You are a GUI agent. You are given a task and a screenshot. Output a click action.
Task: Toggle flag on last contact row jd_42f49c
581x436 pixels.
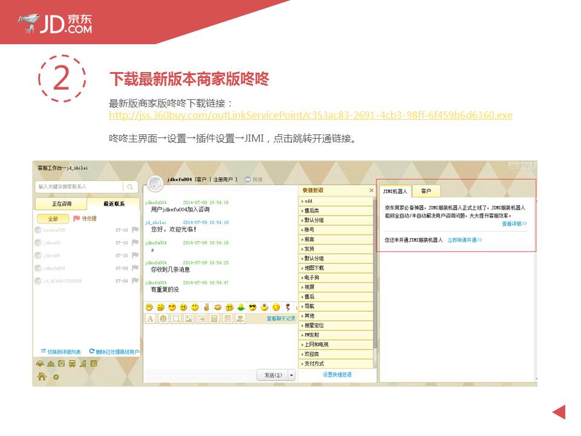[135, 280]
